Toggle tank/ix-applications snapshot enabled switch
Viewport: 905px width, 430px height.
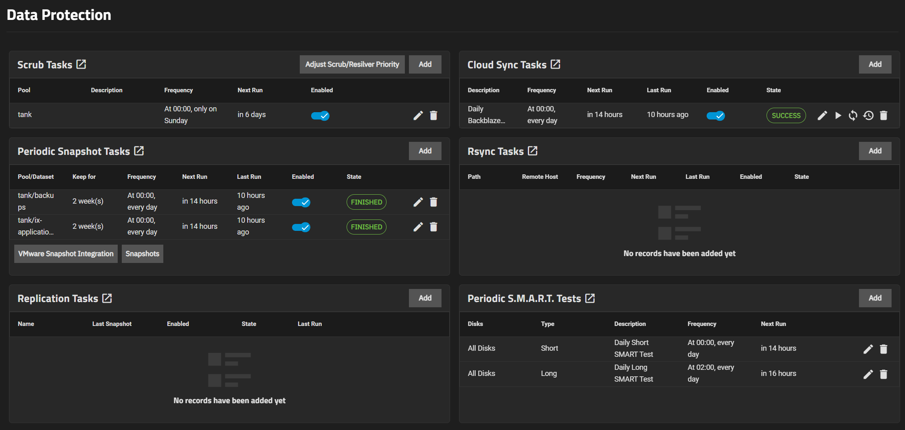coord(301,227)
